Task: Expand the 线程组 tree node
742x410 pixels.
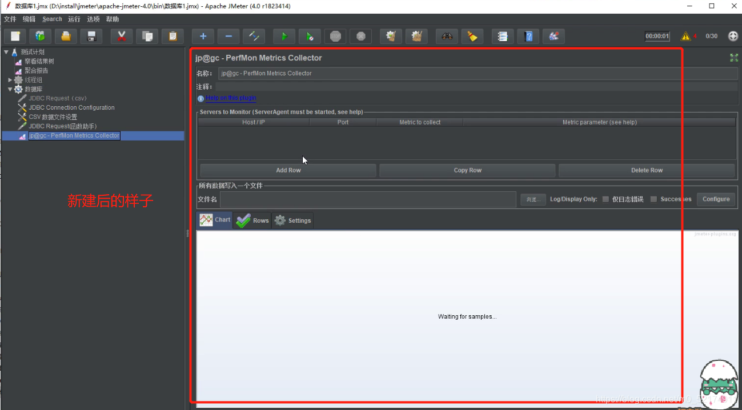Action: (x=10, y=80)
